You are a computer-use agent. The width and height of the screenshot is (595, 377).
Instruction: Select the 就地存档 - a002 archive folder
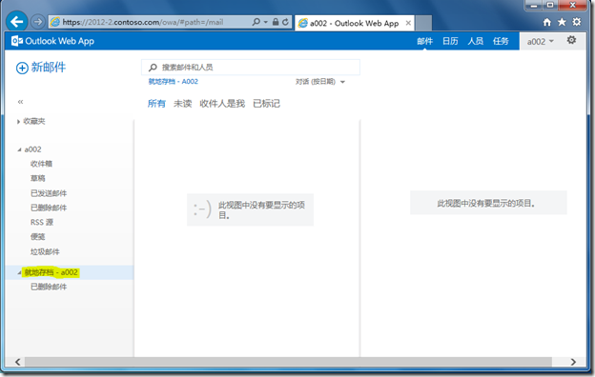click(x=51, y=272)
